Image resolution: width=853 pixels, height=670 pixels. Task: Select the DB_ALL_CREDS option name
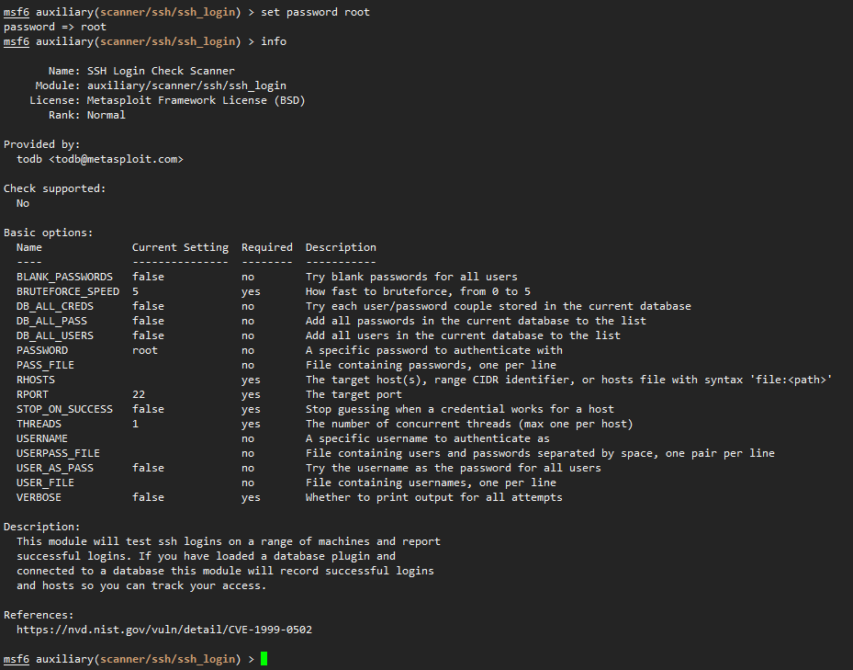(x=55, y=306)
